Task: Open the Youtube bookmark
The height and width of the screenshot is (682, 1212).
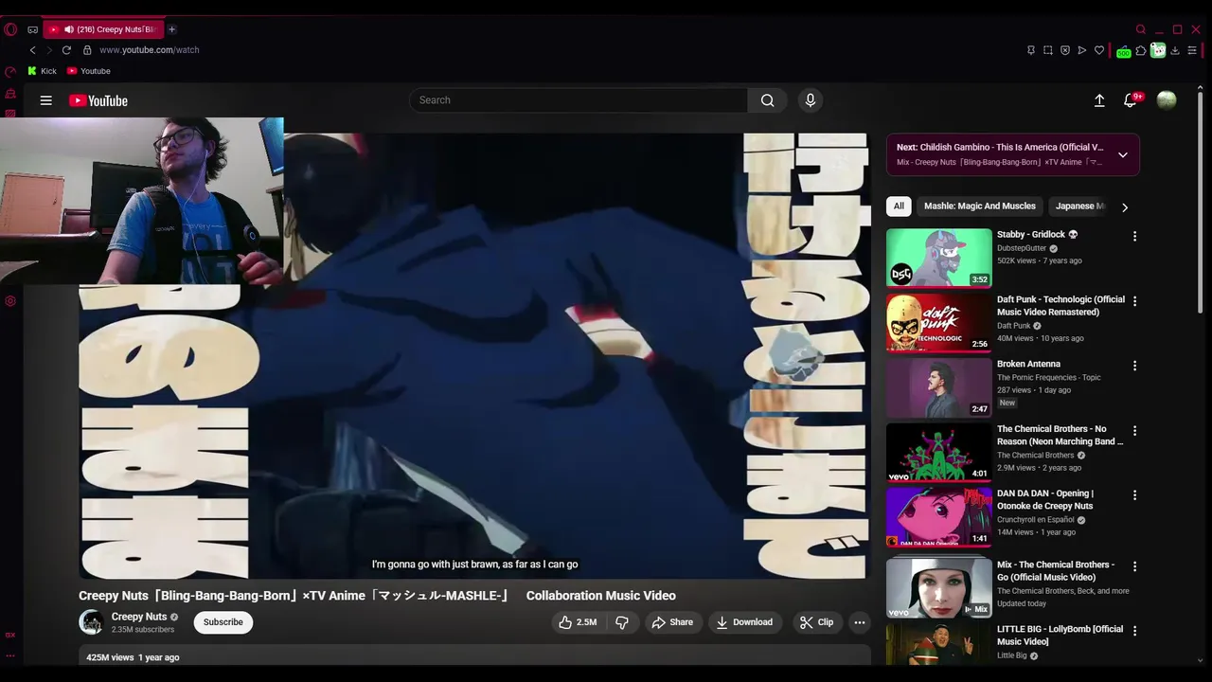Action: click(89, 71)
